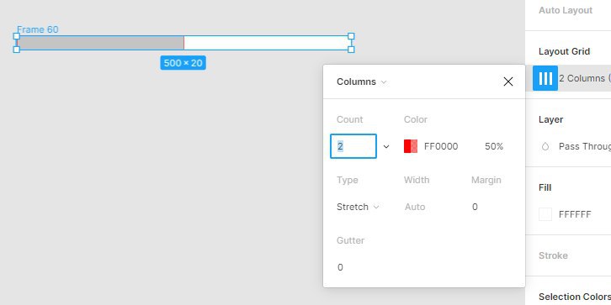Open the Columns grid type dropdown

pyautogui.click(x=361, y=82)
